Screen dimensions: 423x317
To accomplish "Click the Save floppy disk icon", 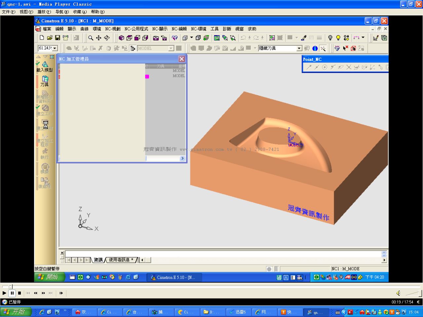I will [58, 38].
